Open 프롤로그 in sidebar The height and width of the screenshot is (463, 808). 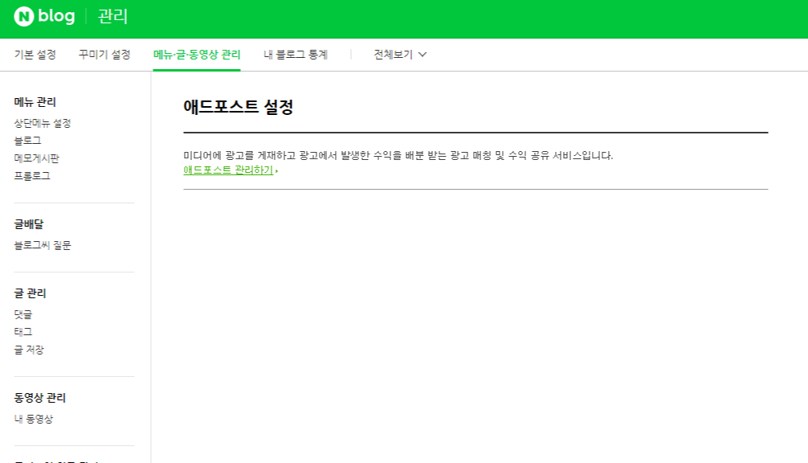[x=32, y=176]
